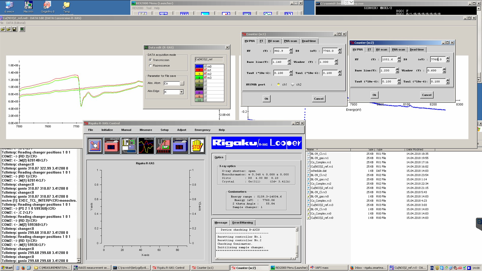Open the HEADER folder icon in Rigaku Control
Viewport: 482px width, 271px height.
click(112, 146)
